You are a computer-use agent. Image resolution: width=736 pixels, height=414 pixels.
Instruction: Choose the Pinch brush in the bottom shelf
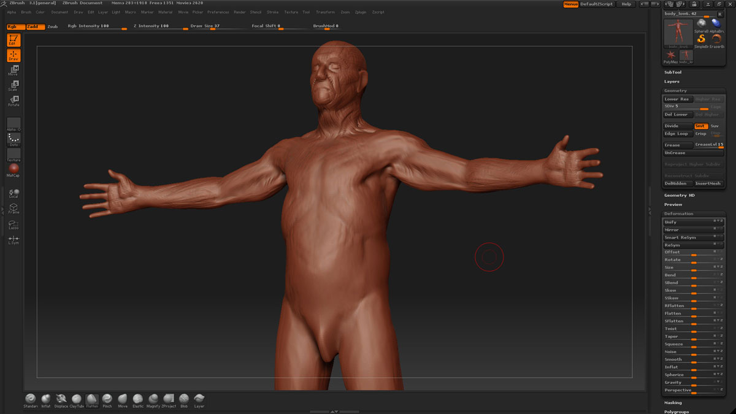tap(107, 399)
